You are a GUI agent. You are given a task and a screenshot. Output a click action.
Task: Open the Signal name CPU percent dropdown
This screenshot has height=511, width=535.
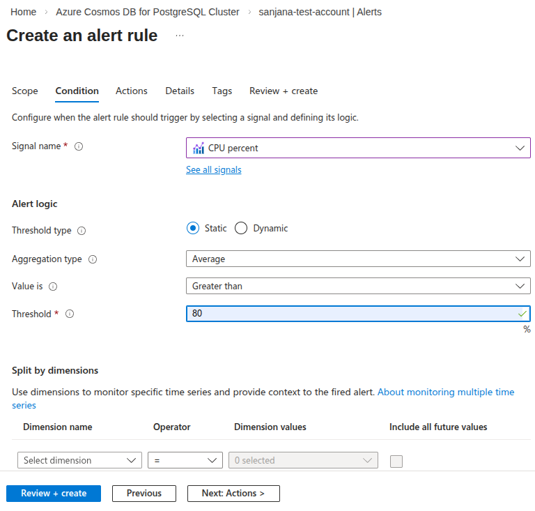click(358, 148)
